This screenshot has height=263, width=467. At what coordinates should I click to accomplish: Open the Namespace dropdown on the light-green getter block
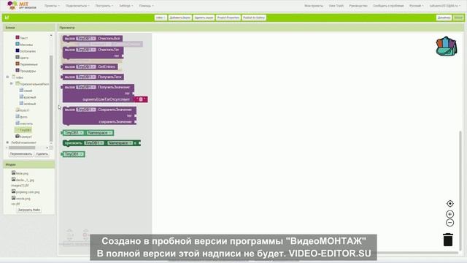(100, 133)
